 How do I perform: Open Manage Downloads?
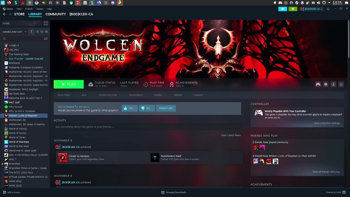coord(174,192)
